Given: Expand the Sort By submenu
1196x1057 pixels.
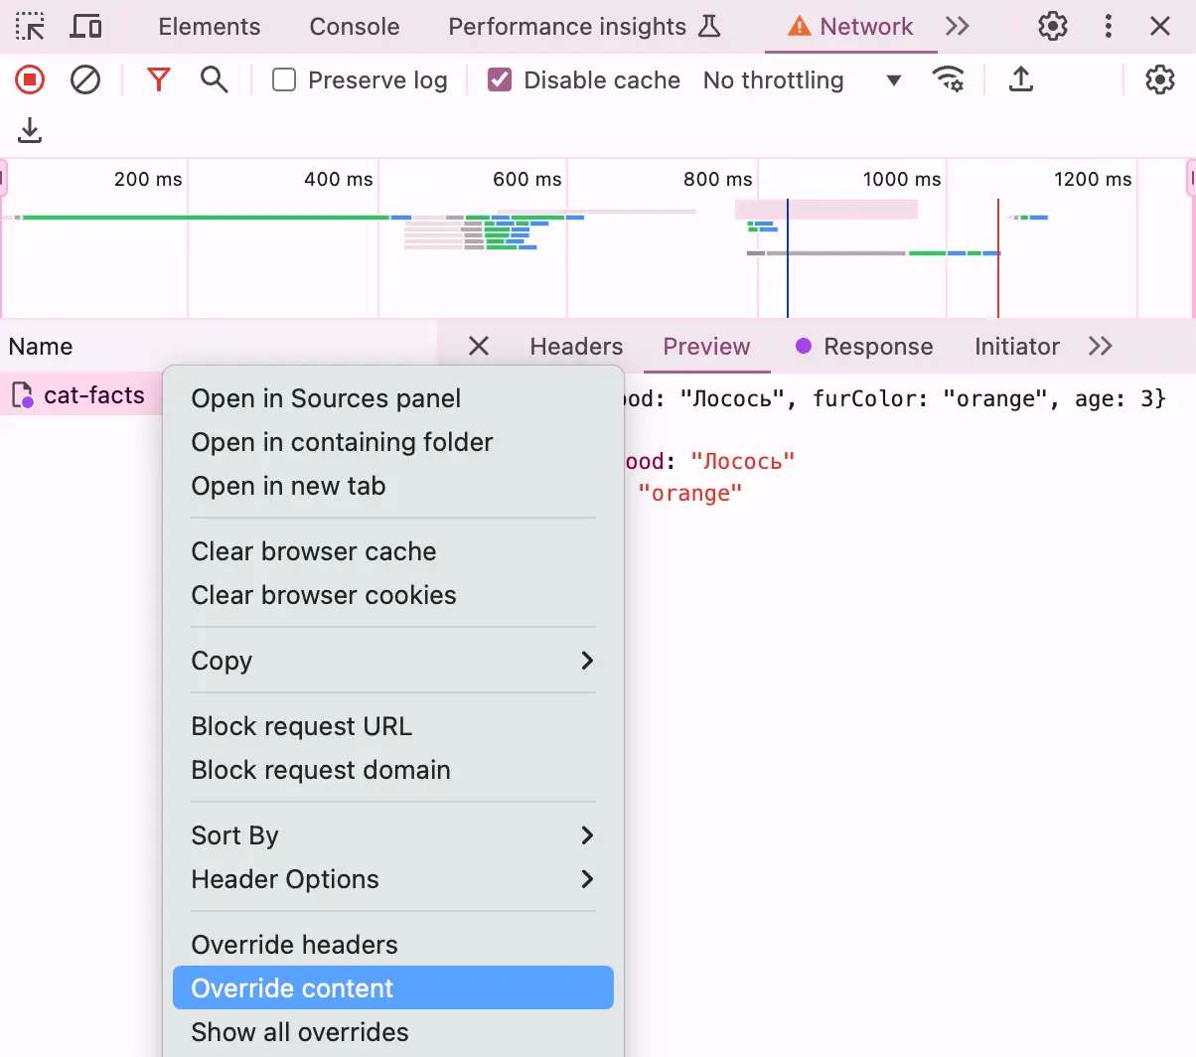Looking at the screenshot, I should 392,835.
